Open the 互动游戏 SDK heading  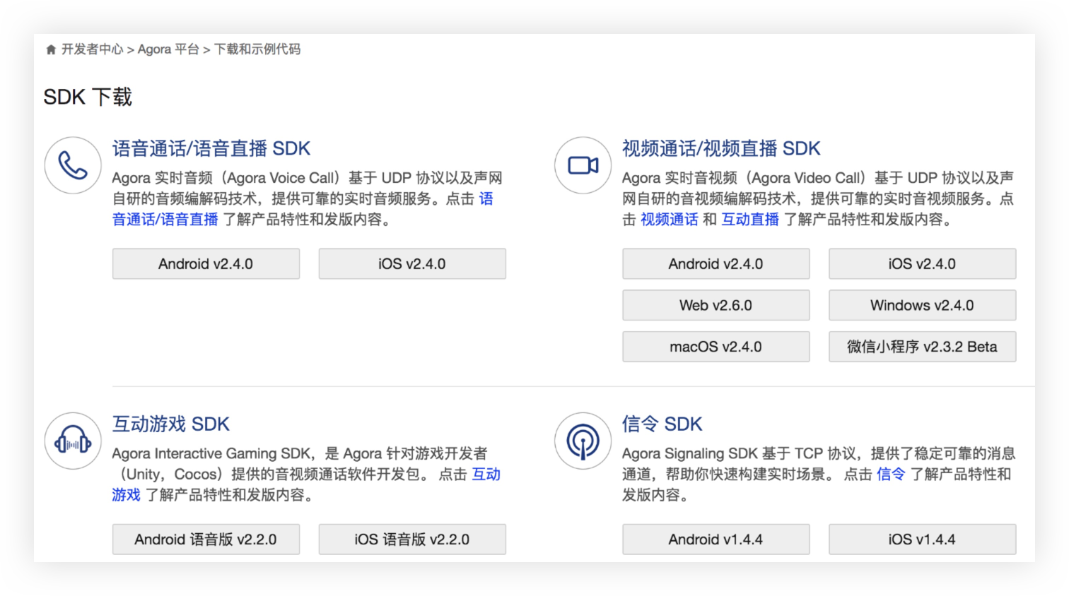coord(171,424)
